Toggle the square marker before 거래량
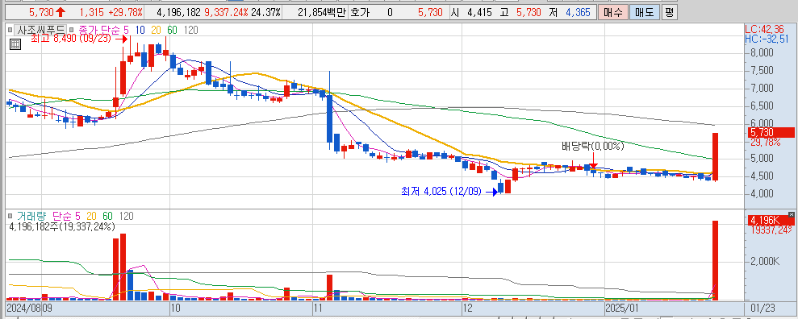Viewport: 798px width, 319px height. (x=10, y=216)
